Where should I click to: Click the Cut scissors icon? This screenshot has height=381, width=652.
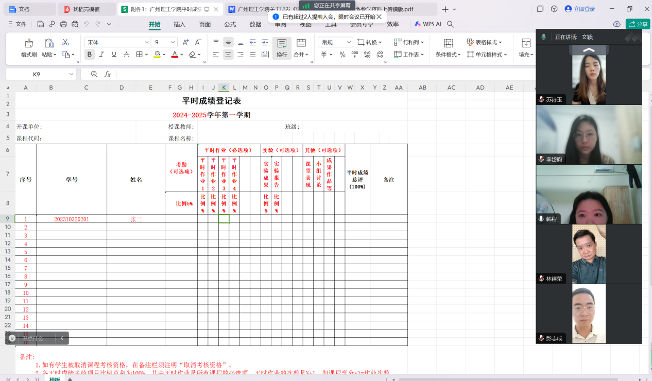click(x=65, y=42)
